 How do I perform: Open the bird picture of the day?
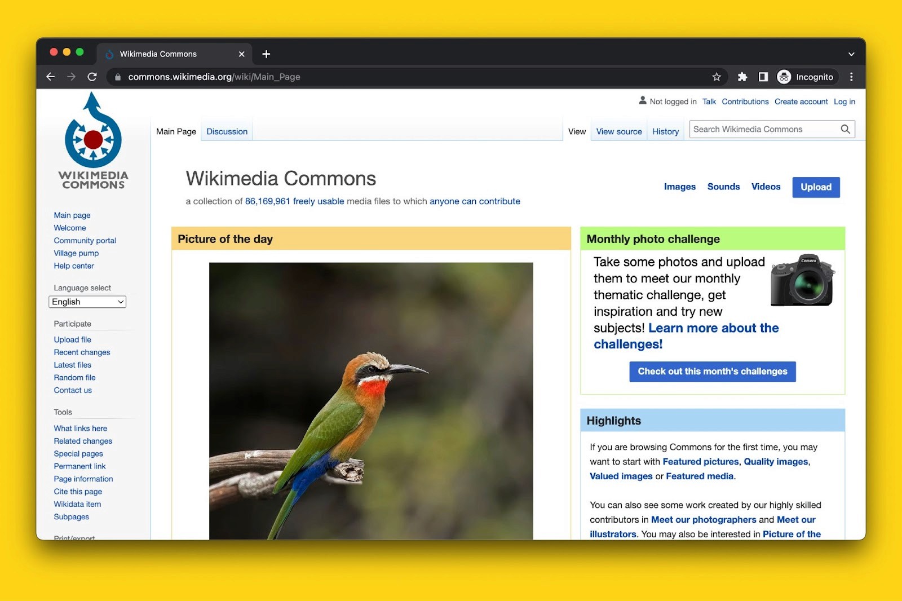[x=371, y=401]
